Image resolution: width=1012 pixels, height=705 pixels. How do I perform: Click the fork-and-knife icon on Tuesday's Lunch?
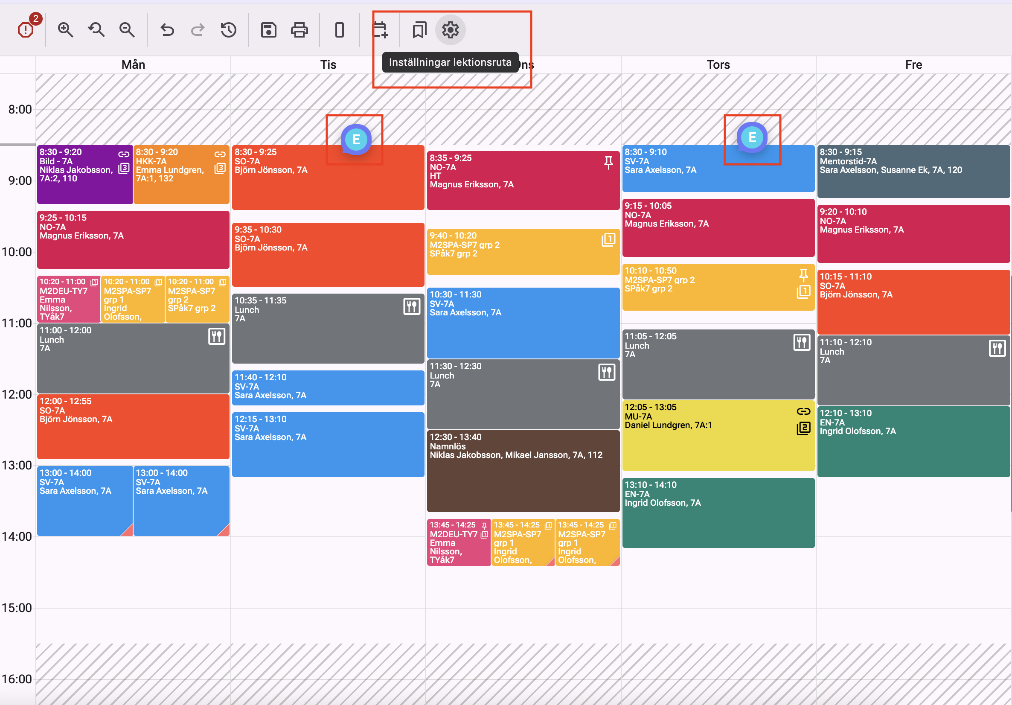[x=412, y=306]
